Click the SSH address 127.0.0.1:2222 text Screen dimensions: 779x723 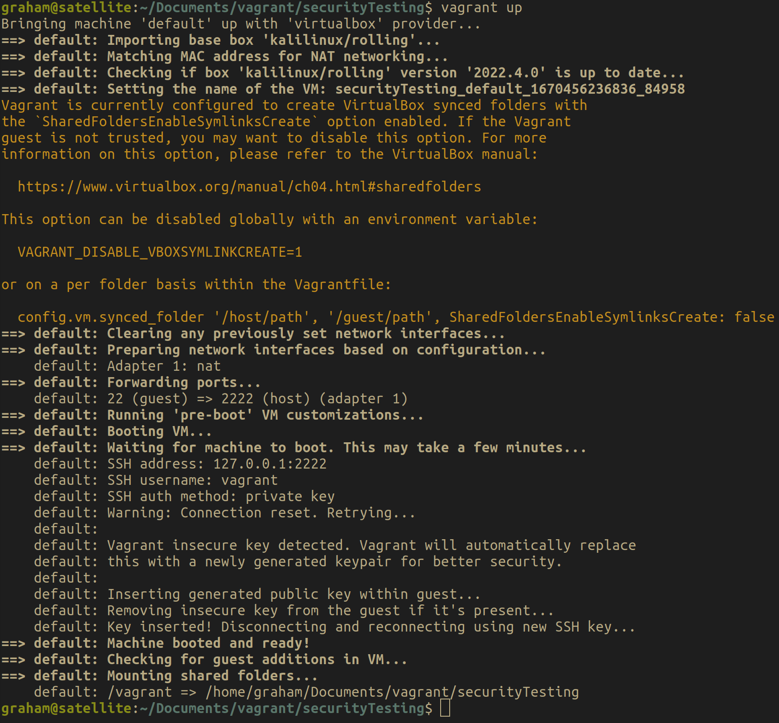click(270, 464)
